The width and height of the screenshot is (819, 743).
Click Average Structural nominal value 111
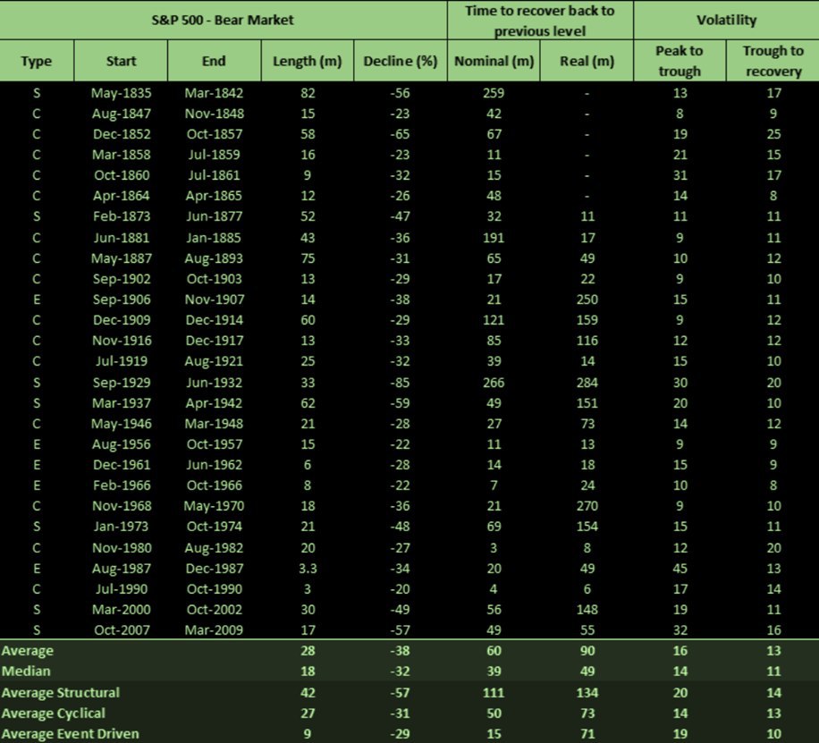click(x=494, y=693)
